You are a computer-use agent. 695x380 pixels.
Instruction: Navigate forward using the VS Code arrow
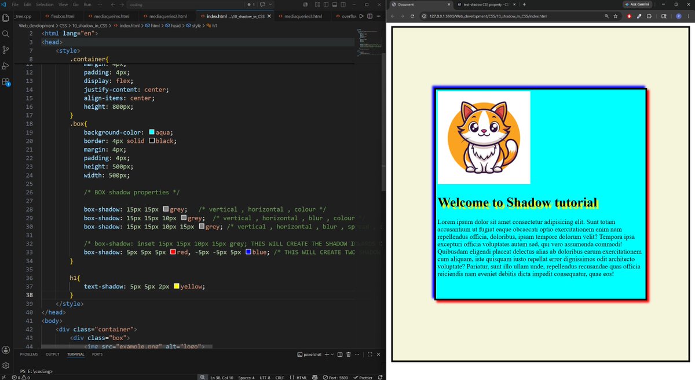point(122,4)
